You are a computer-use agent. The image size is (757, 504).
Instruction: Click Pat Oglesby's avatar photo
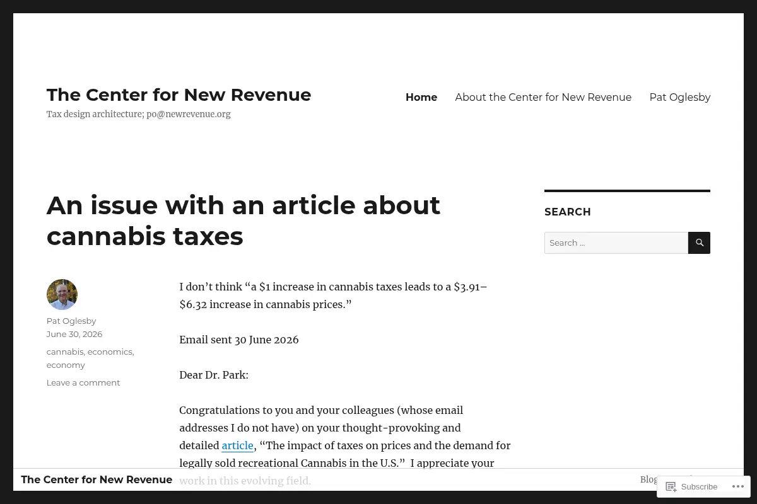coord(62,294)
